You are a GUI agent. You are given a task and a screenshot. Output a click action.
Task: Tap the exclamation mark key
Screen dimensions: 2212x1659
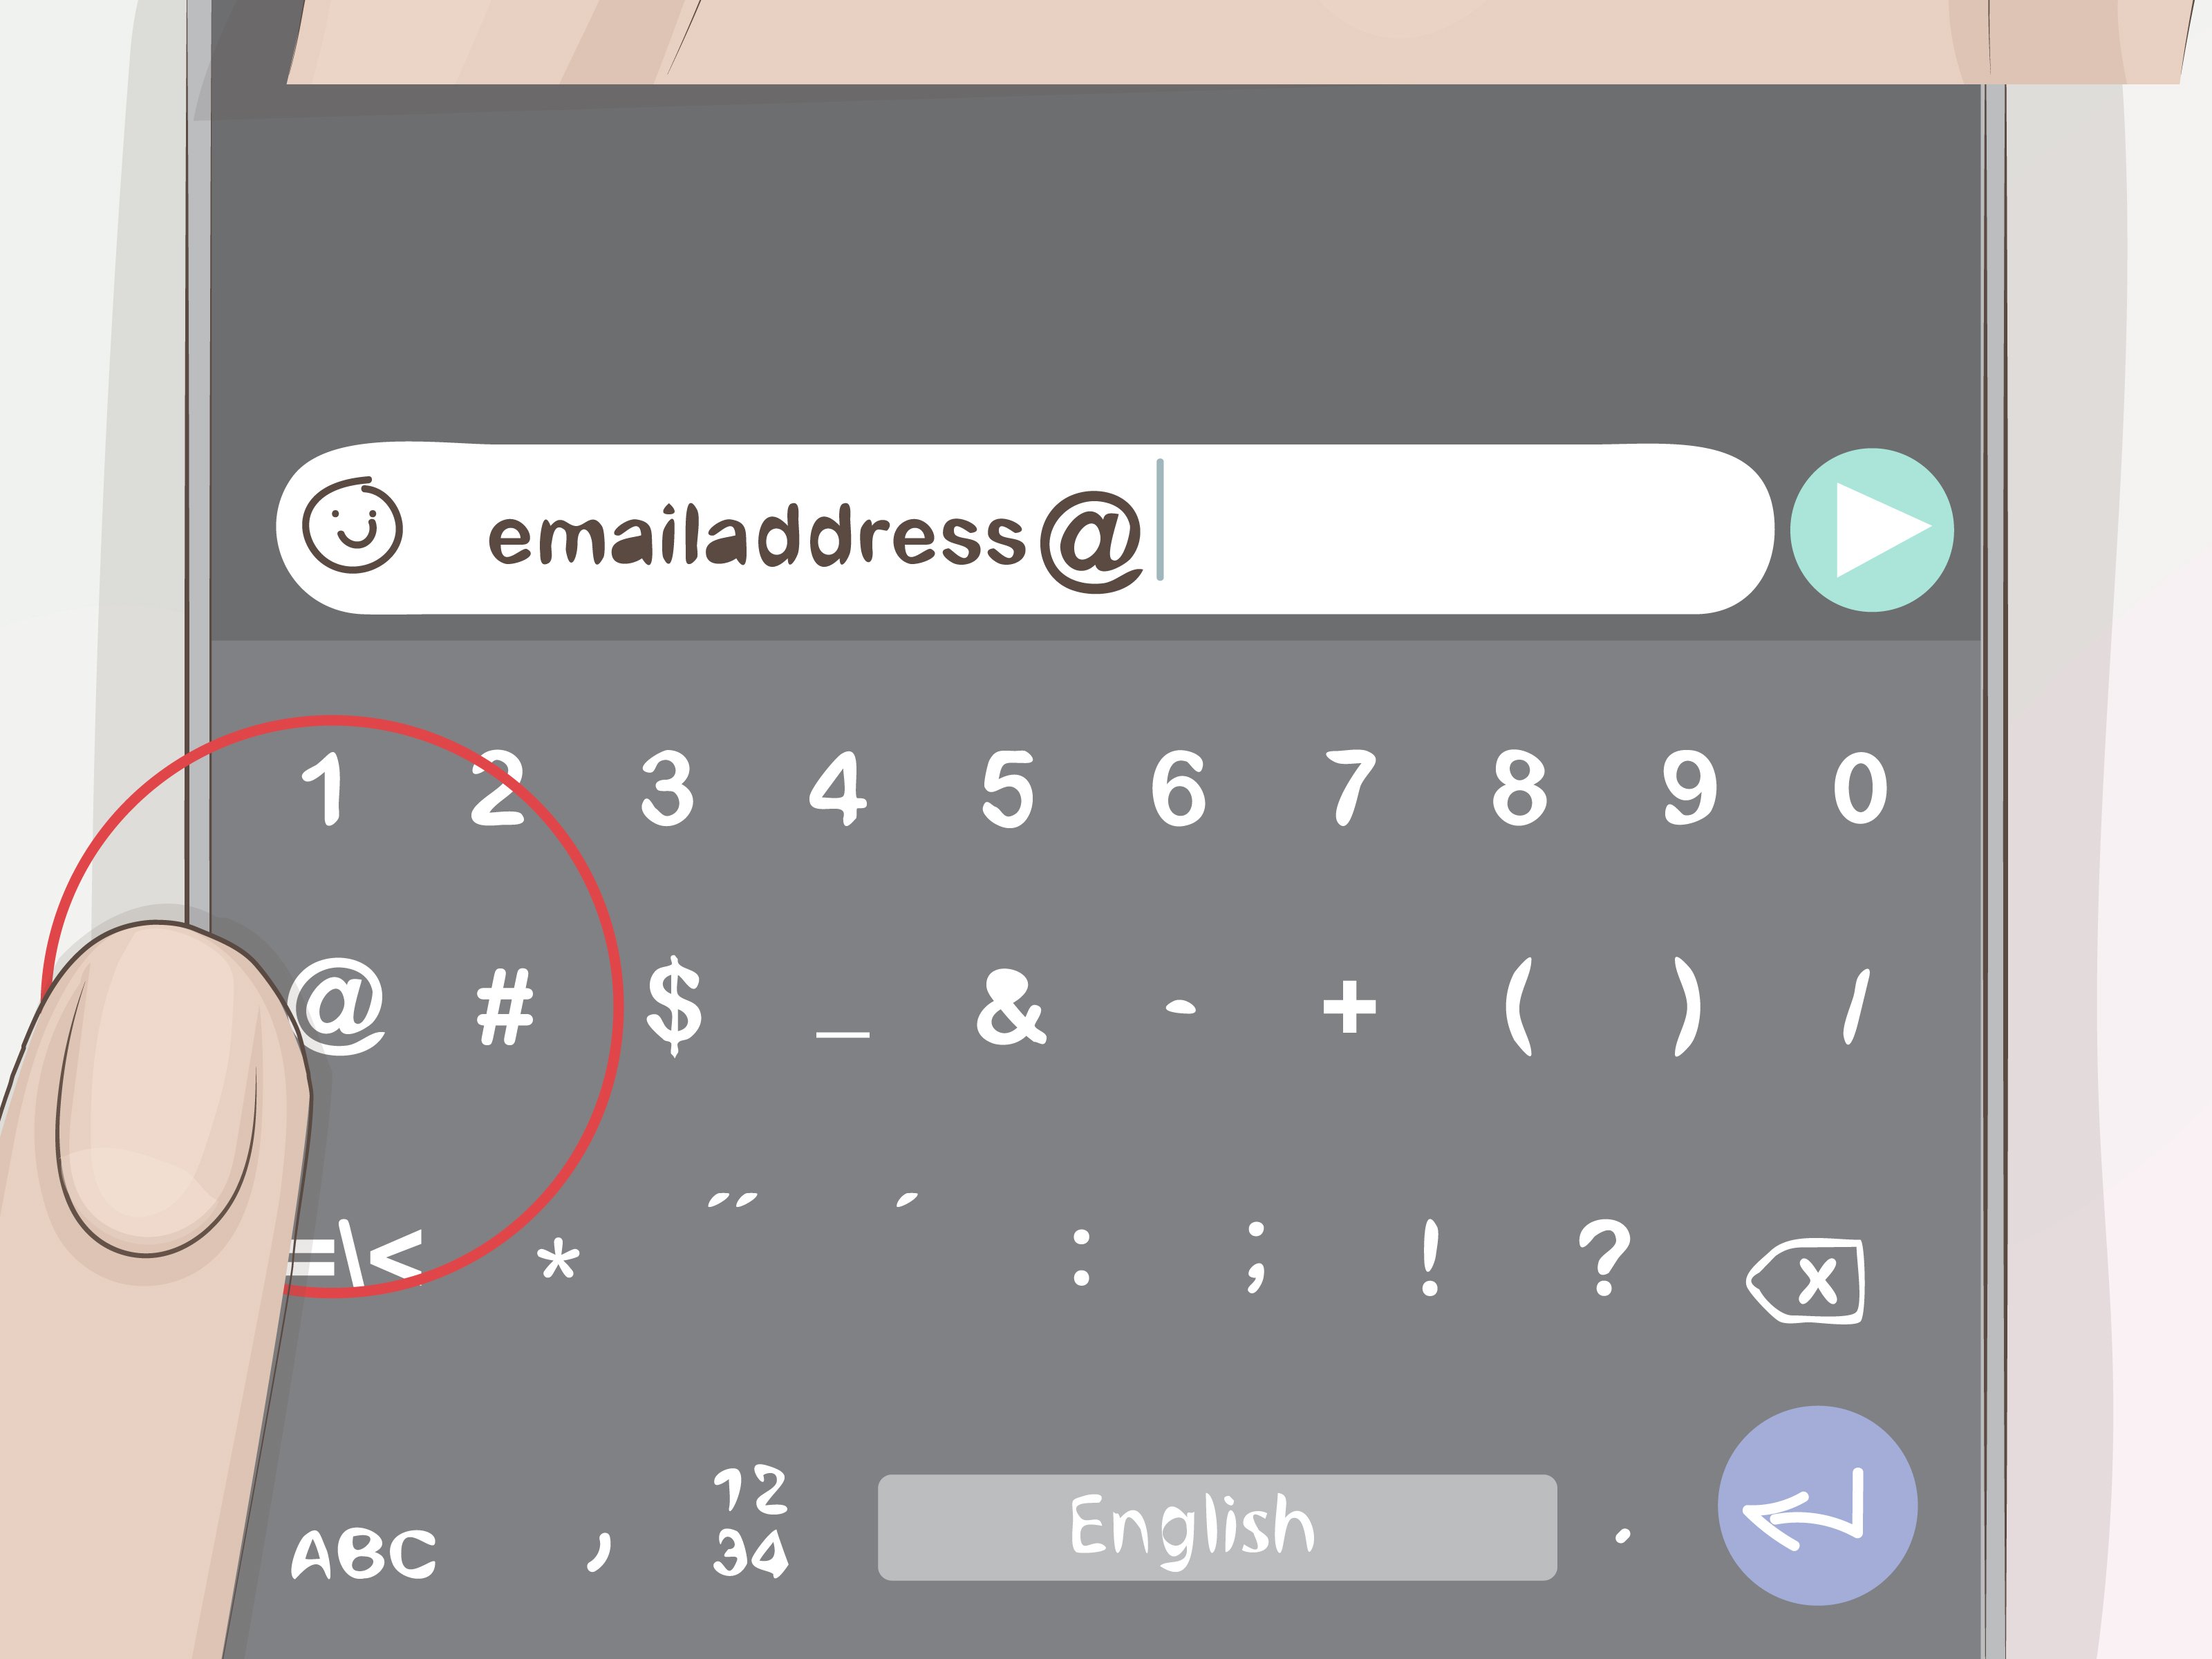[1430, 1257]
